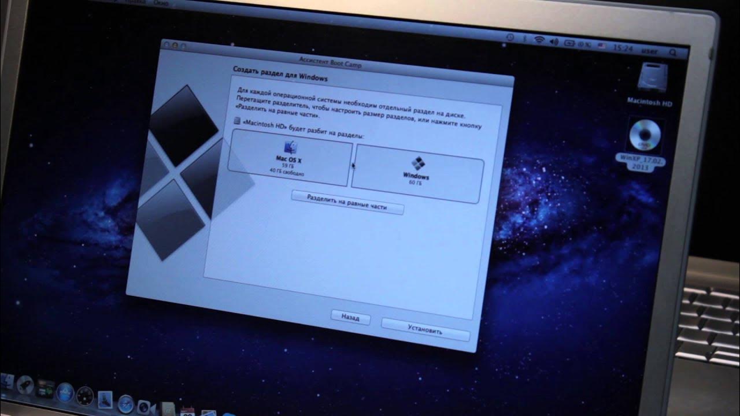Click the Mac OS X partition icon
The width and height of the screenshot is (740, 416).
click(290, 147)
